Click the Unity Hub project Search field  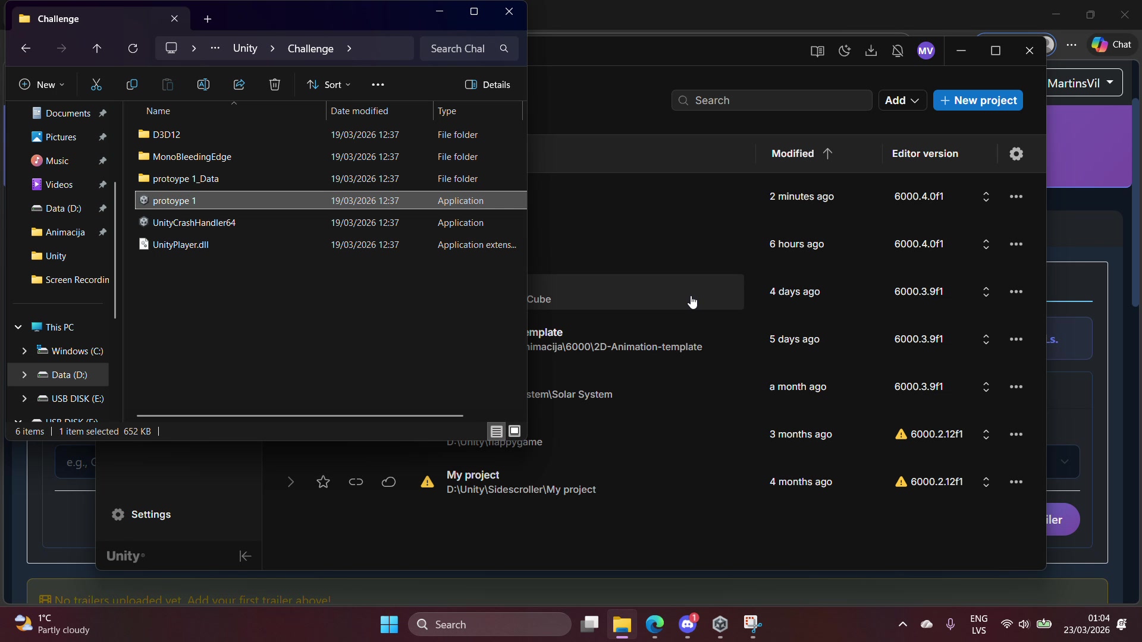pyautogui.click(x=773, y=100)
